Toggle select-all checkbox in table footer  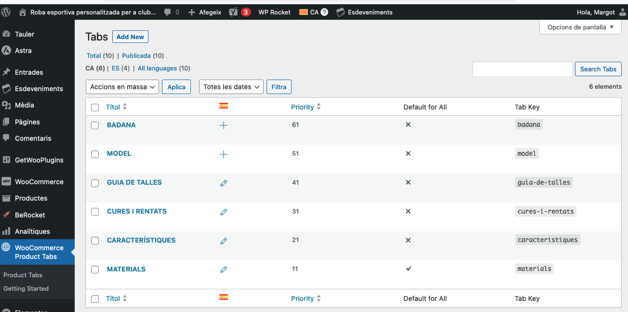point(95,299)
